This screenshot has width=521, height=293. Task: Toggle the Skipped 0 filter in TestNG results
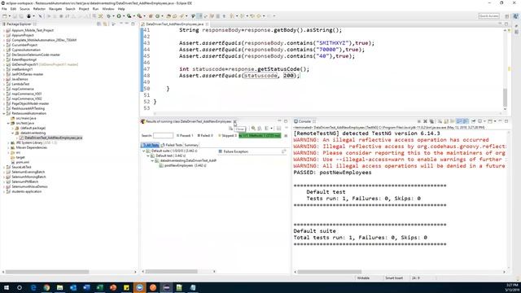coord(228,136)
